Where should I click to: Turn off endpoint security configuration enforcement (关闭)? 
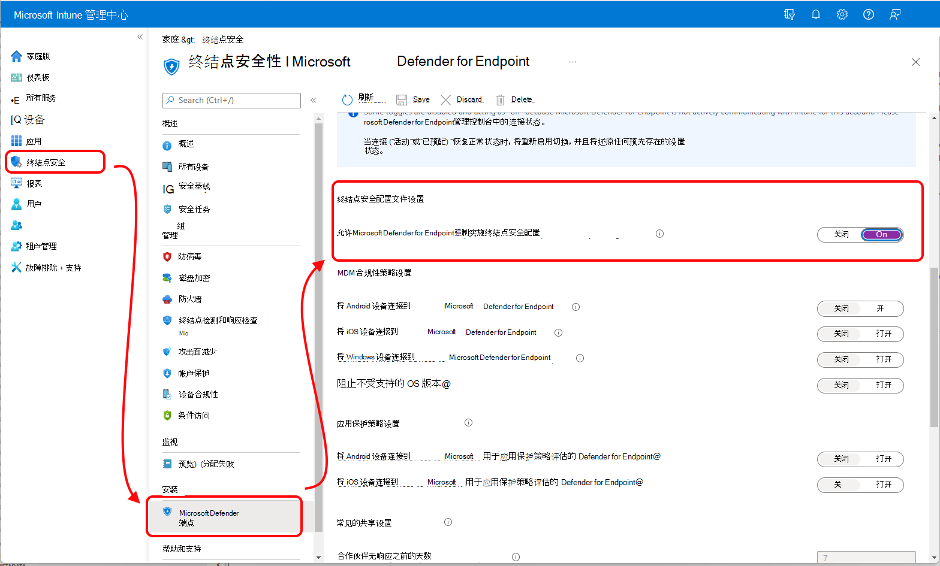(x=840, y=234)
